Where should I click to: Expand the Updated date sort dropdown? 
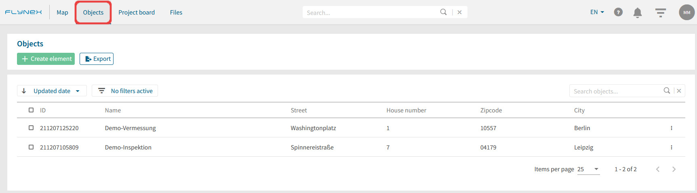52,91
